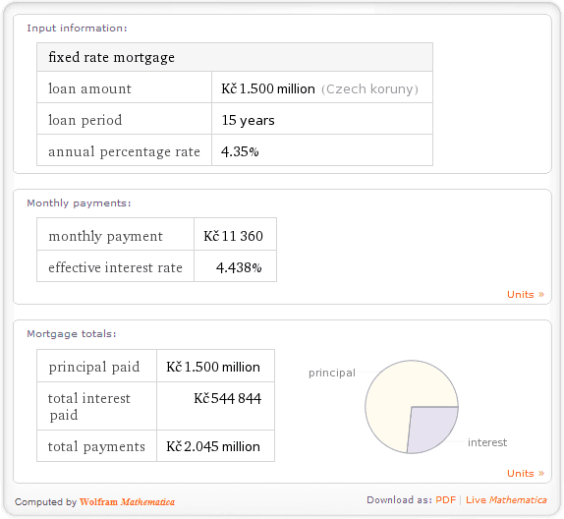This screenshot has height=519, width=564.
Task: Click the principal paid value cell
Action: 215,366
